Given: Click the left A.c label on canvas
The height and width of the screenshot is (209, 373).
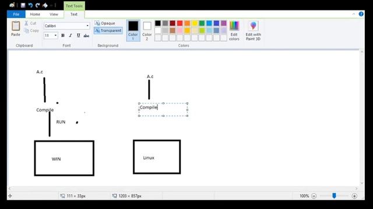Looking at the screenshot, I should pos(40,72).
